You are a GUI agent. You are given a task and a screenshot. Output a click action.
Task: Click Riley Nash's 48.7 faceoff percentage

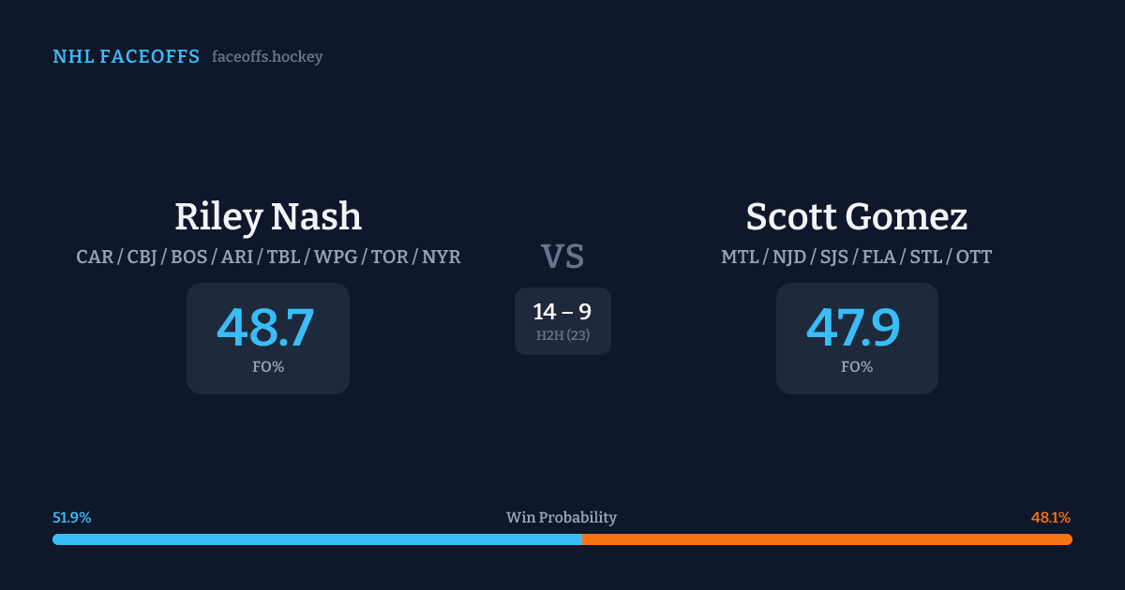coord(266,328)
